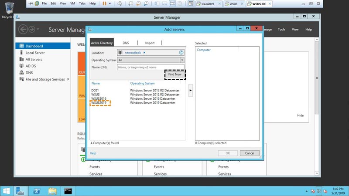Open Command Prompt from taskbar
Viewport: 349px width, 196px height.
[68, 191]
